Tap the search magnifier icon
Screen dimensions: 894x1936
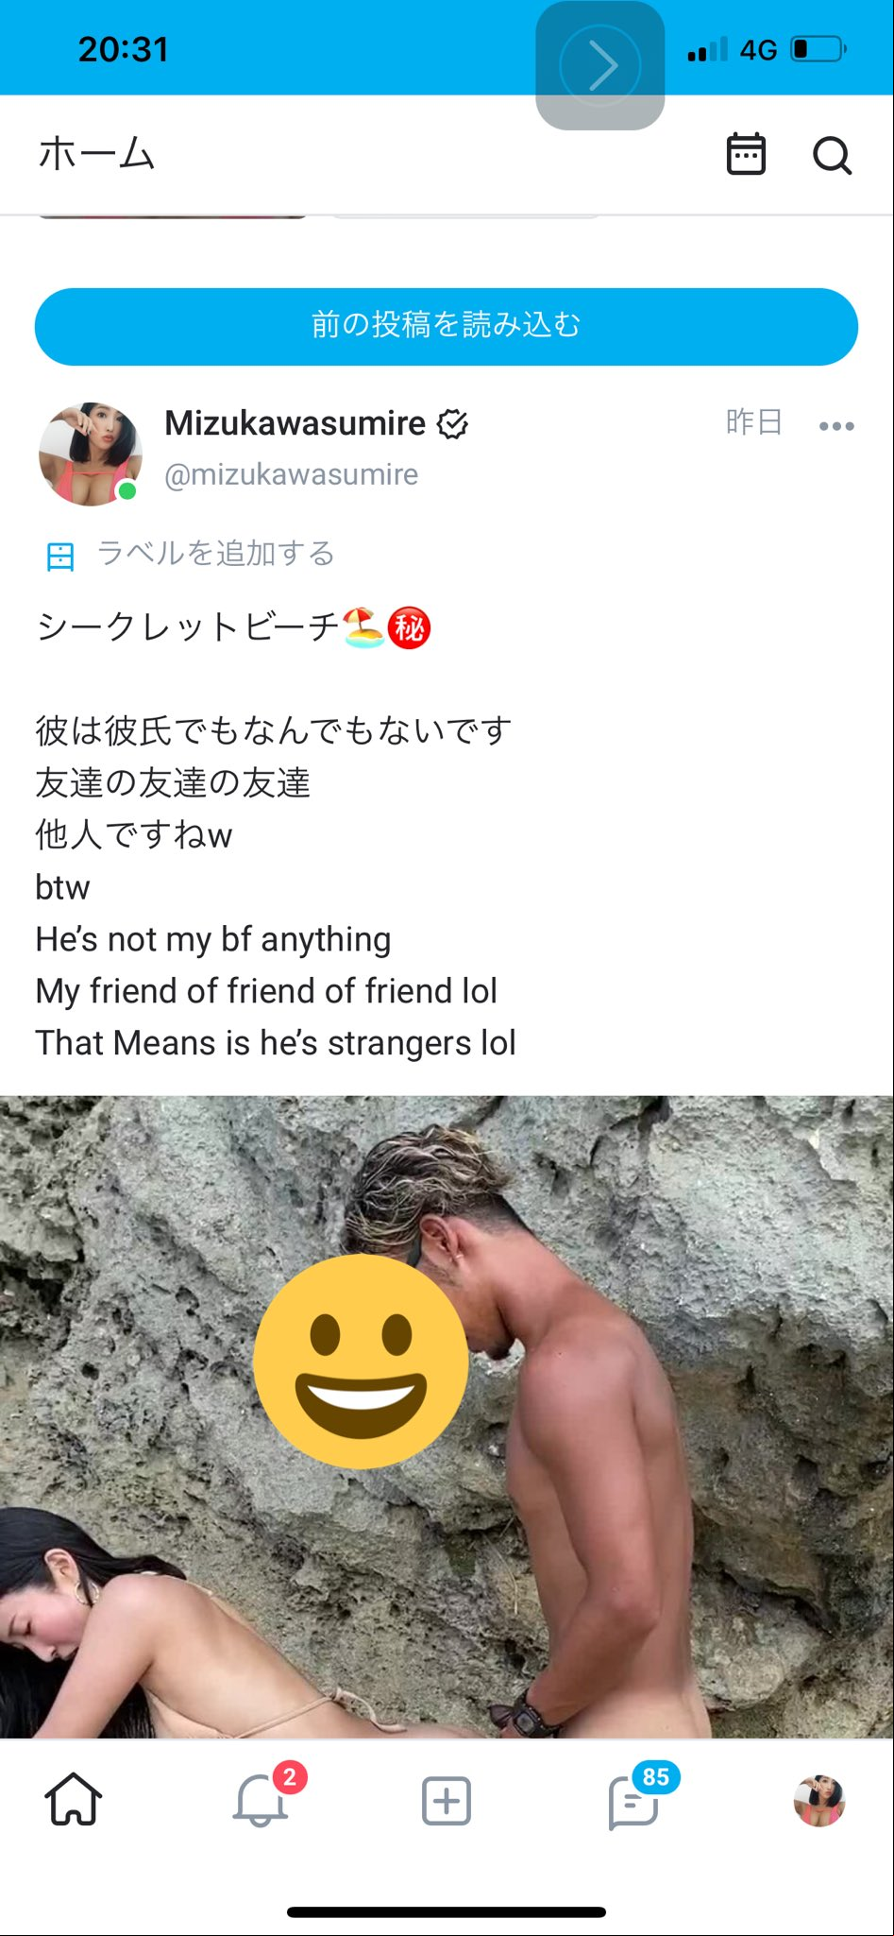pyautogui.click(x=832, y=155)
